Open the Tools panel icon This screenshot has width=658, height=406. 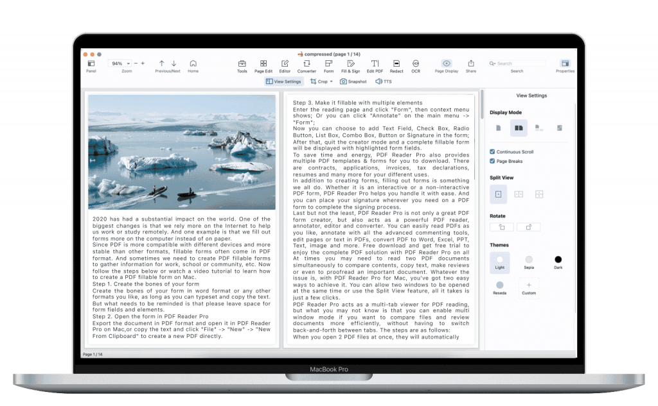pyautogui.click(x=242, y=64)
